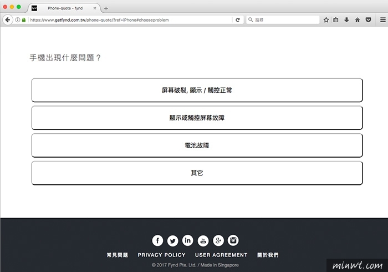Select the Phone-quote - fynd tab

(x=64, y=8)
